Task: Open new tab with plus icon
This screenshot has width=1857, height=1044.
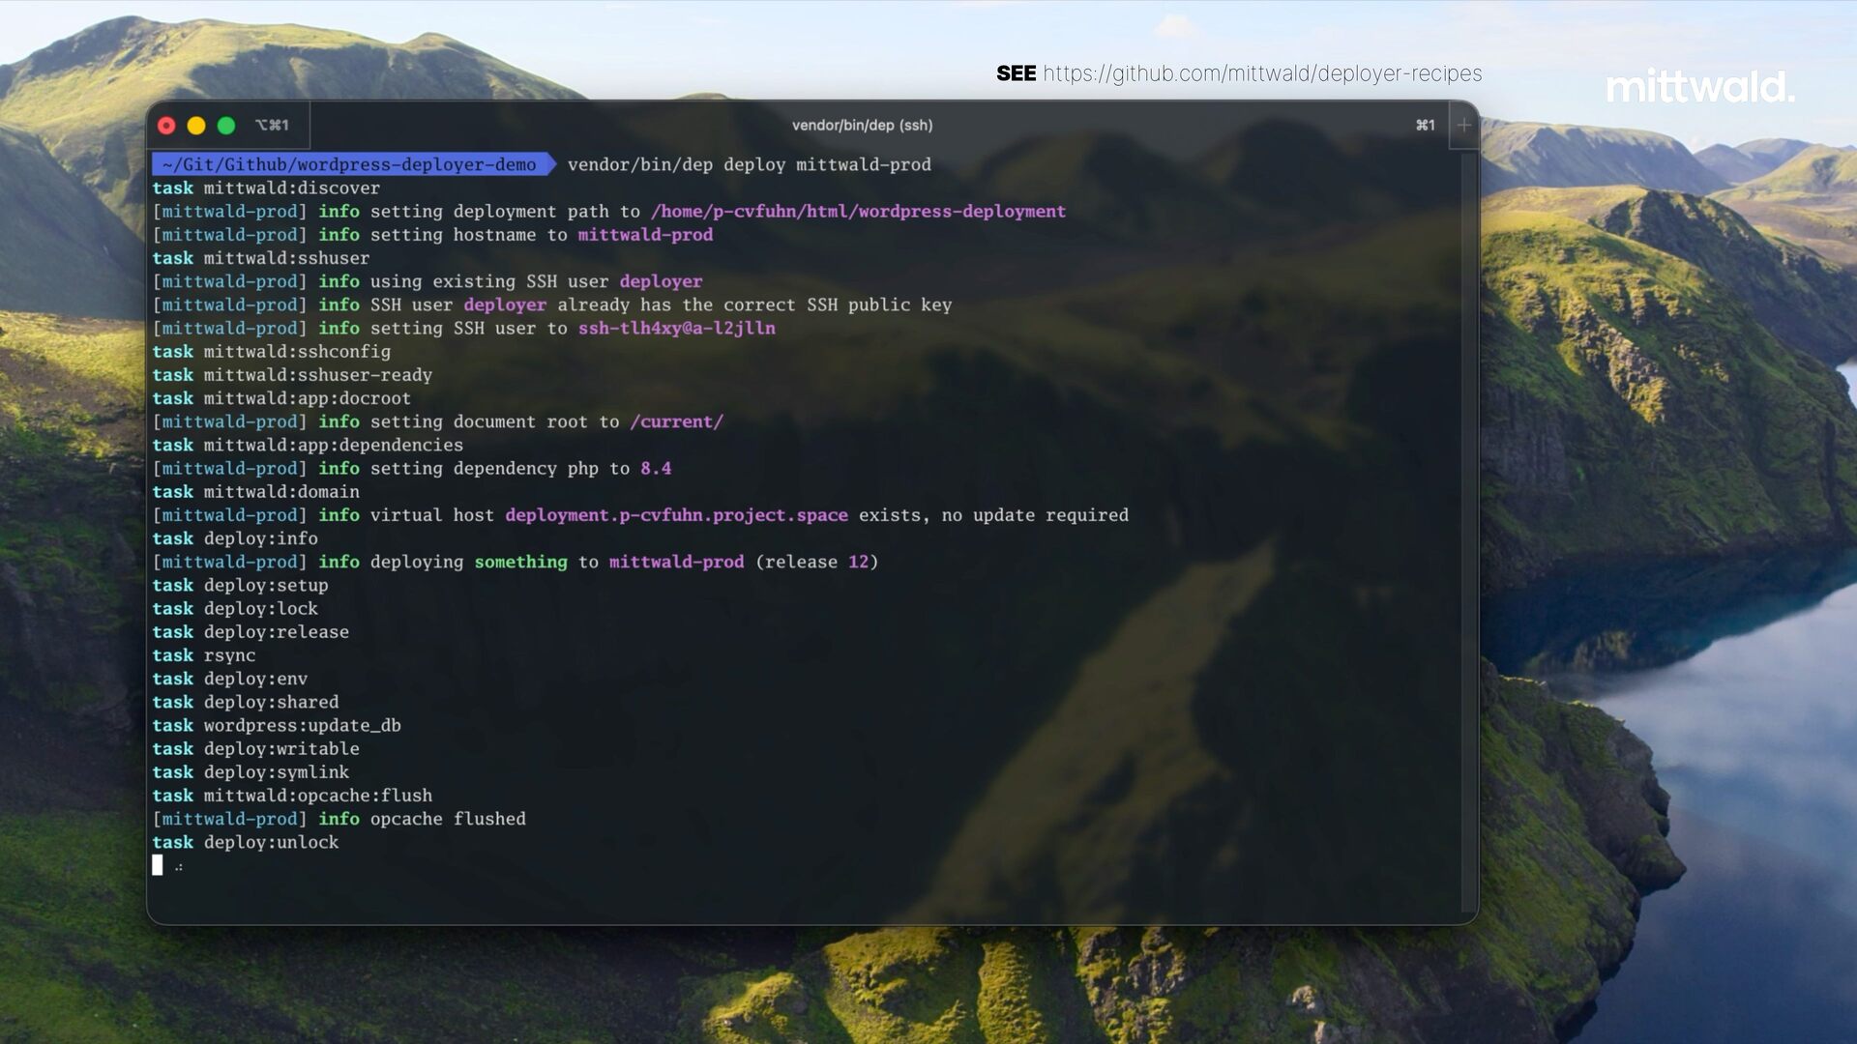Action: pyautogui.click(x=1463, y=126)
